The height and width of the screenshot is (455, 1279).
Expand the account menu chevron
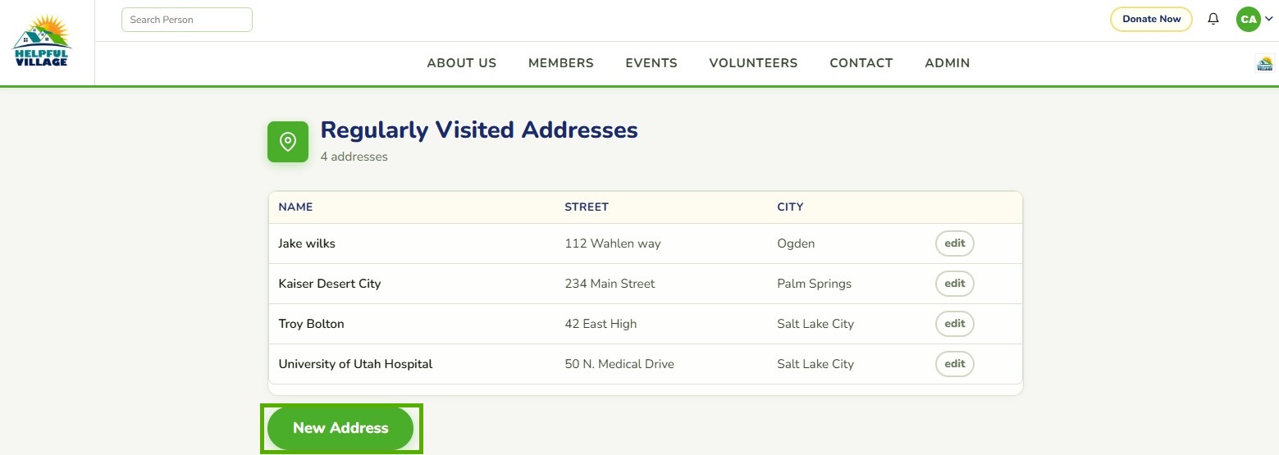pyautogui.click(x=1269, y=19)
